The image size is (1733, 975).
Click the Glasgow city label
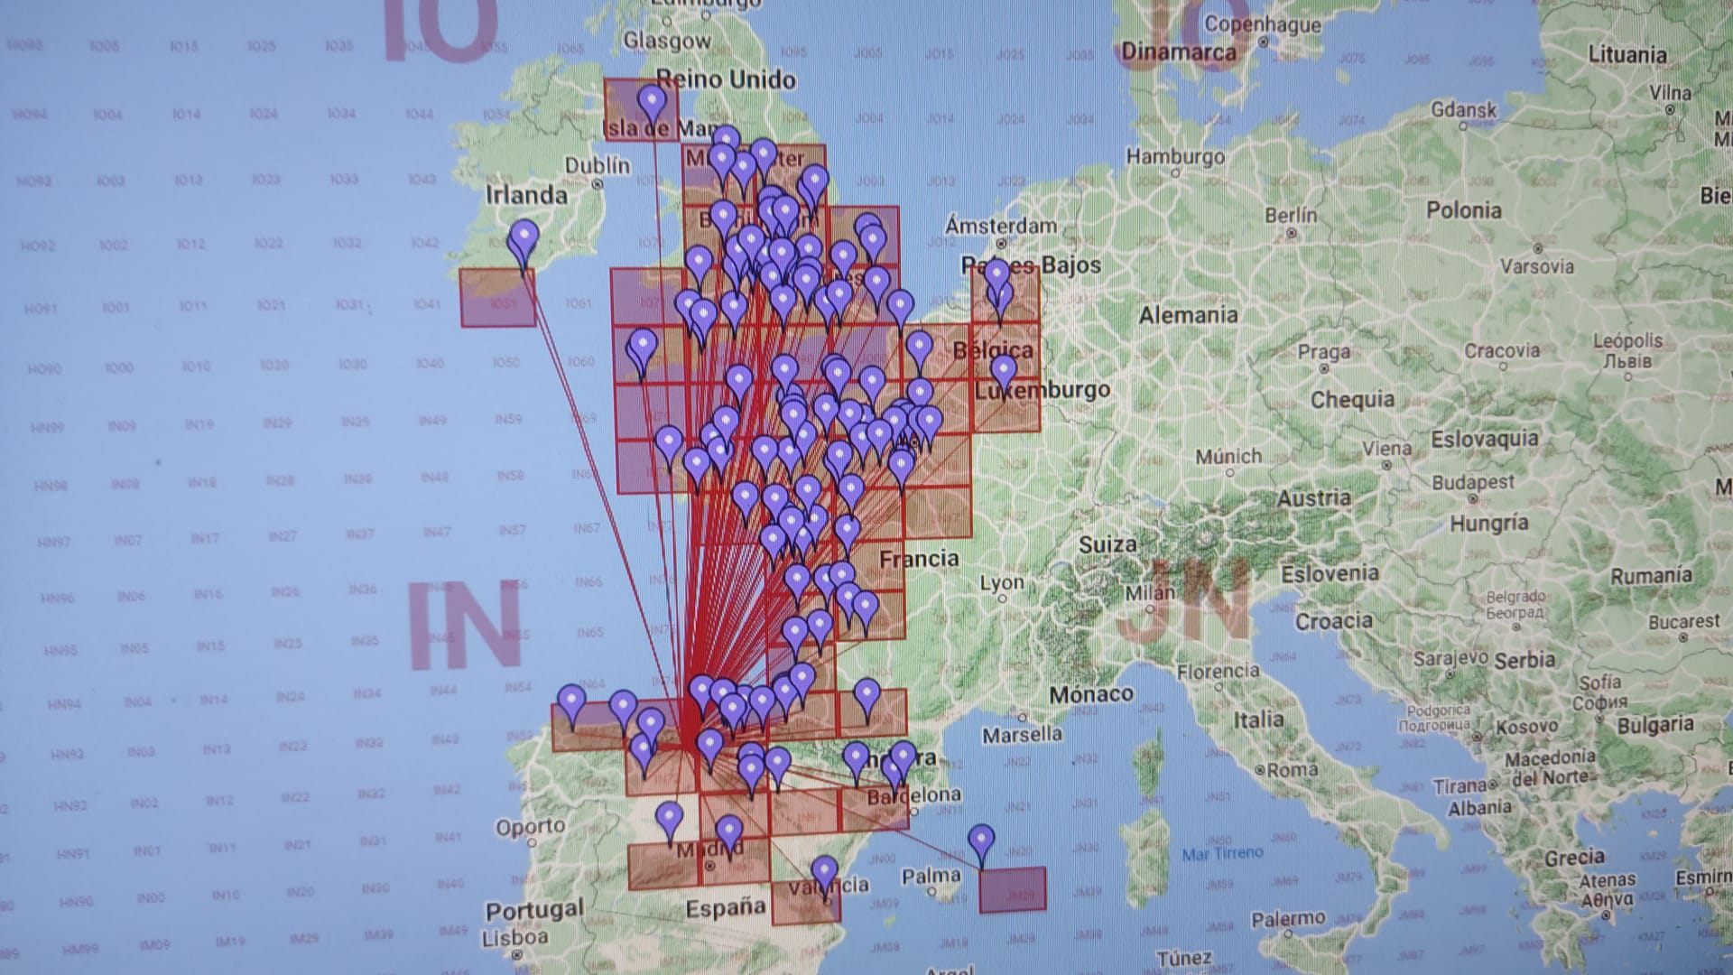click(667, 42)
